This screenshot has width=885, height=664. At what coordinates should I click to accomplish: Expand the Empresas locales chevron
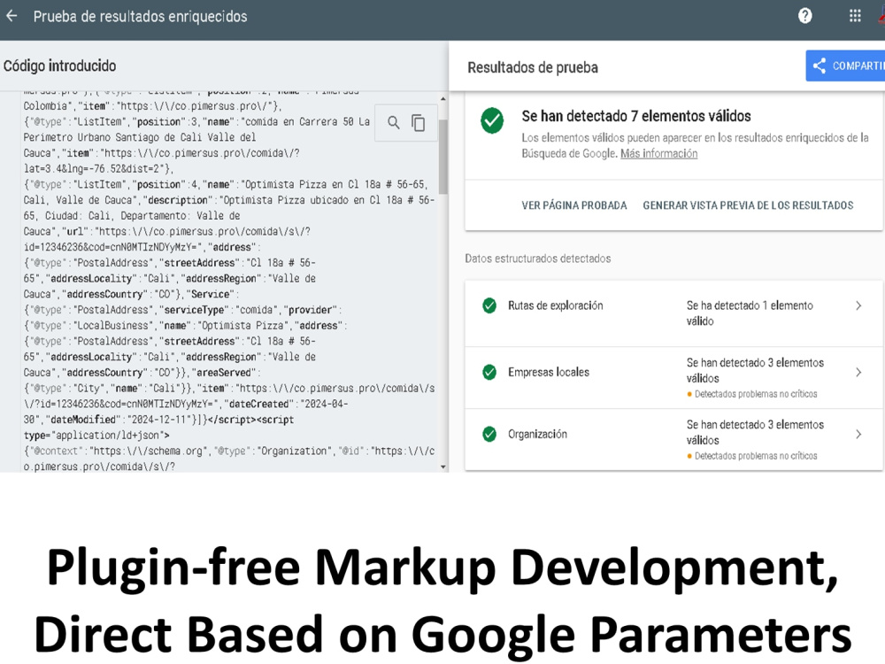(858, 372)
